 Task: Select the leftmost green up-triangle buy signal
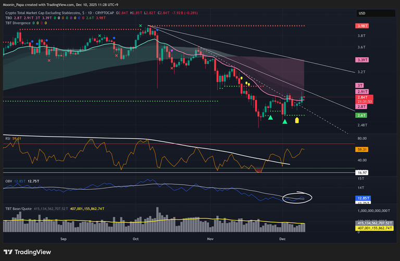[x=271, y=118]
